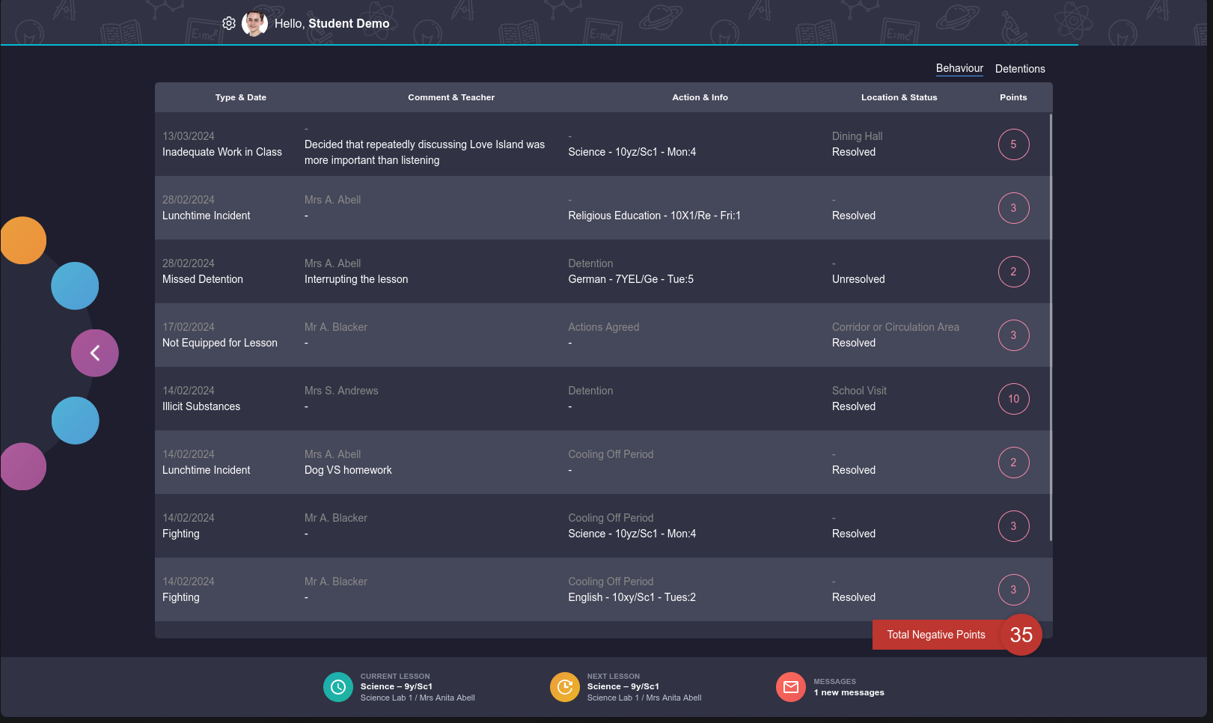Click the Location & Status column header
Viewport: 1213px width, 723px height.
tap(899, 97)
